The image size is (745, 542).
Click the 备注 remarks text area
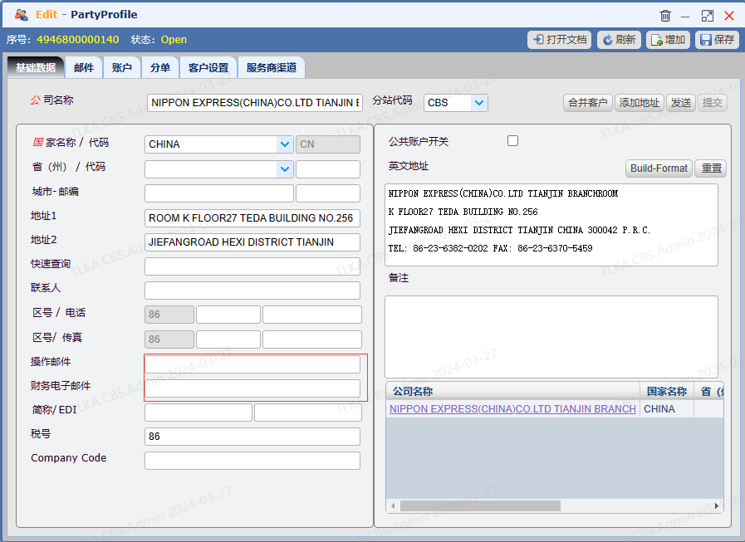click(551, 337)
